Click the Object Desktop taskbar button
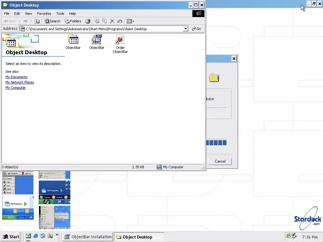Image resolution: width=323 pixels, height=242 pixels. pyautogui.click(x=139, y=237)
